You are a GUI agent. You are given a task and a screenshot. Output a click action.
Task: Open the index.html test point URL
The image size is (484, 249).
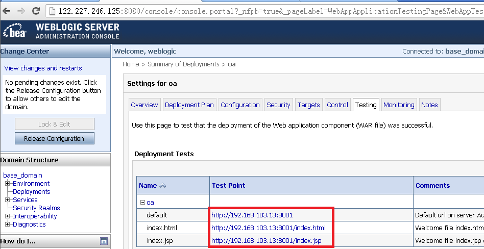point(269,228)
